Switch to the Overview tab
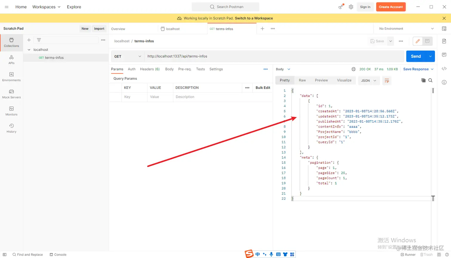The width and height of the screenshot is (451, 258). (118, 29)
